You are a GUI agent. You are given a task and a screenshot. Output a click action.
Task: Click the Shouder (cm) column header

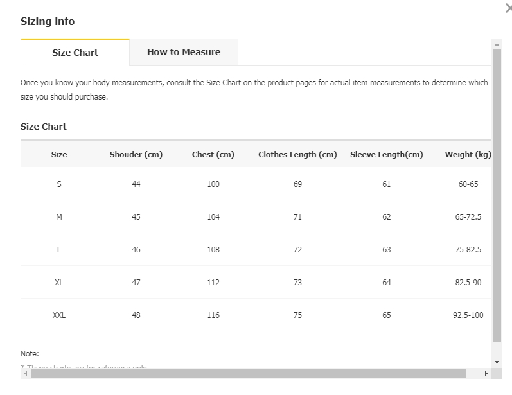click(x=136, y=154)
